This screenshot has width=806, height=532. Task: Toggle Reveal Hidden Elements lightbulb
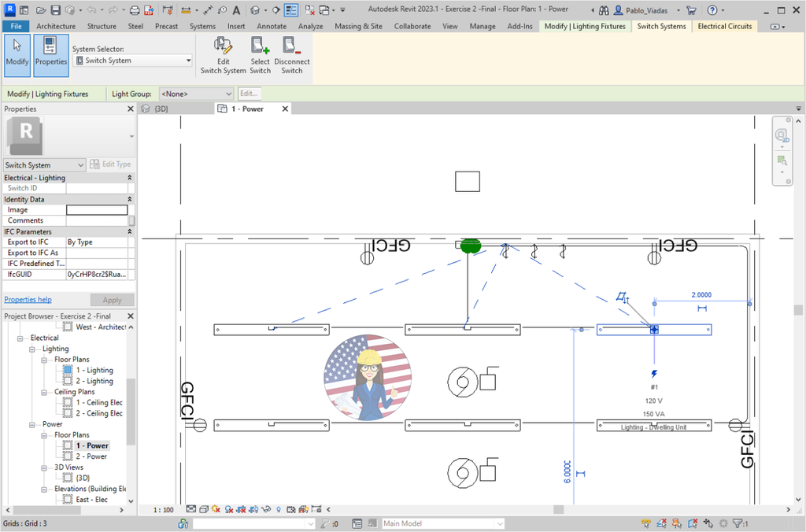click(x=279, y=509)
